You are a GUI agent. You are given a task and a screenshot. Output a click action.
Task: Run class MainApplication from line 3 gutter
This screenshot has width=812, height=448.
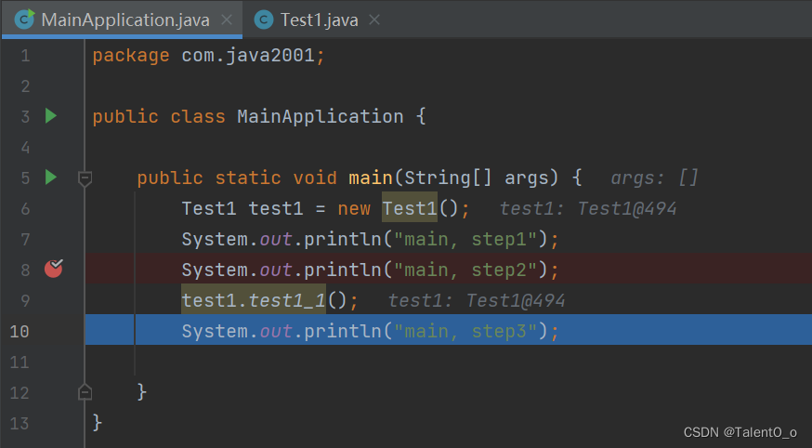coord(51,116)
